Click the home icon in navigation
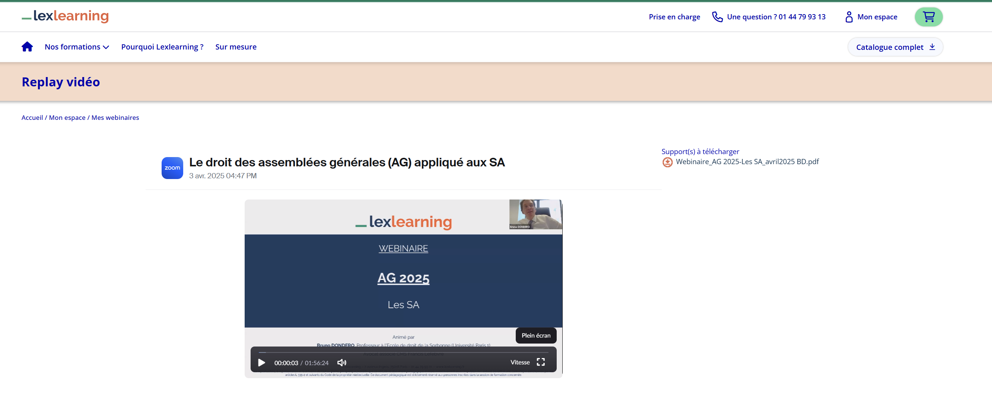This screenshot has height=399, width=992. click(x=27, y=47)
